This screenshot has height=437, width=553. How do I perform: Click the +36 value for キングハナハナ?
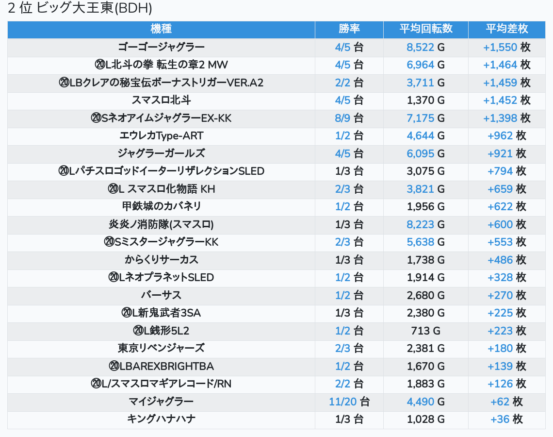coord(500,420)
